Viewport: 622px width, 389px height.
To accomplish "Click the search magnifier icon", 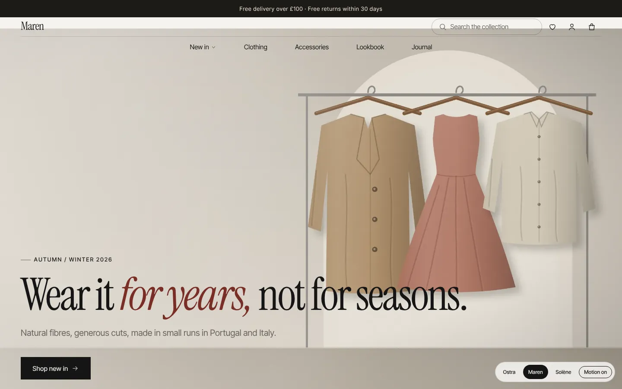I will (x=443, y=27).
